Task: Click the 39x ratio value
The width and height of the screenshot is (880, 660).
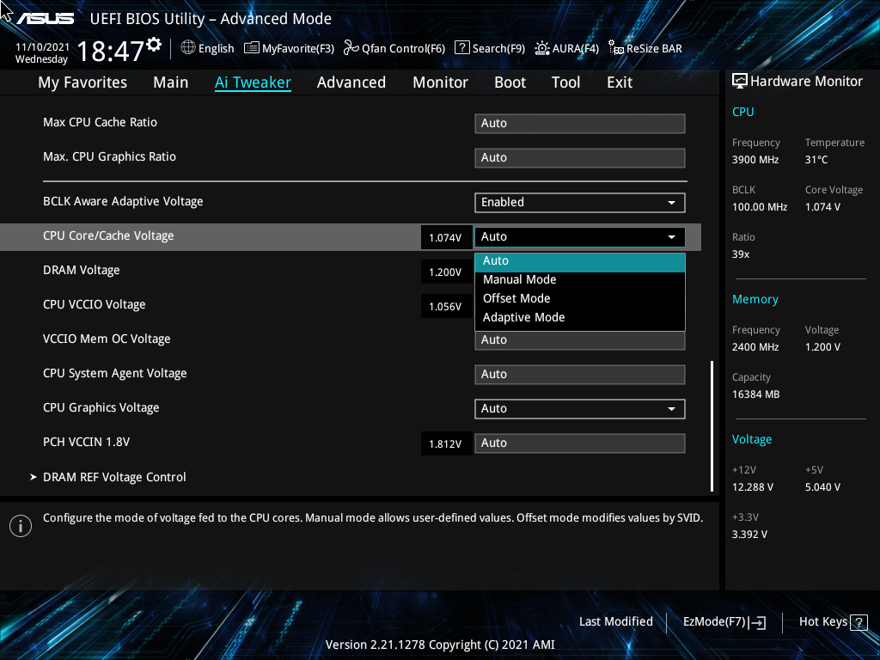Action: 741,254
